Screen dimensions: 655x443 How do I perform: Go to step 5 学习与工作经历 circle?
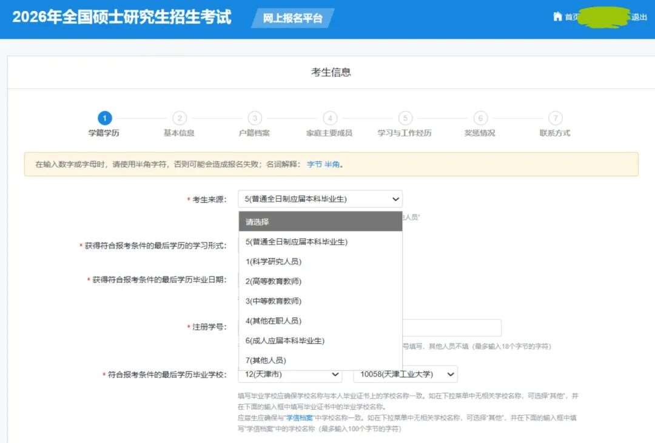[x=405, y=118]
